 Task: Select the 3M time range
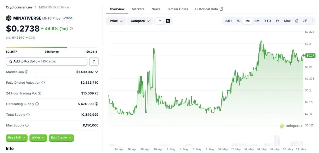pyautogui.click(x=257, y=21)
